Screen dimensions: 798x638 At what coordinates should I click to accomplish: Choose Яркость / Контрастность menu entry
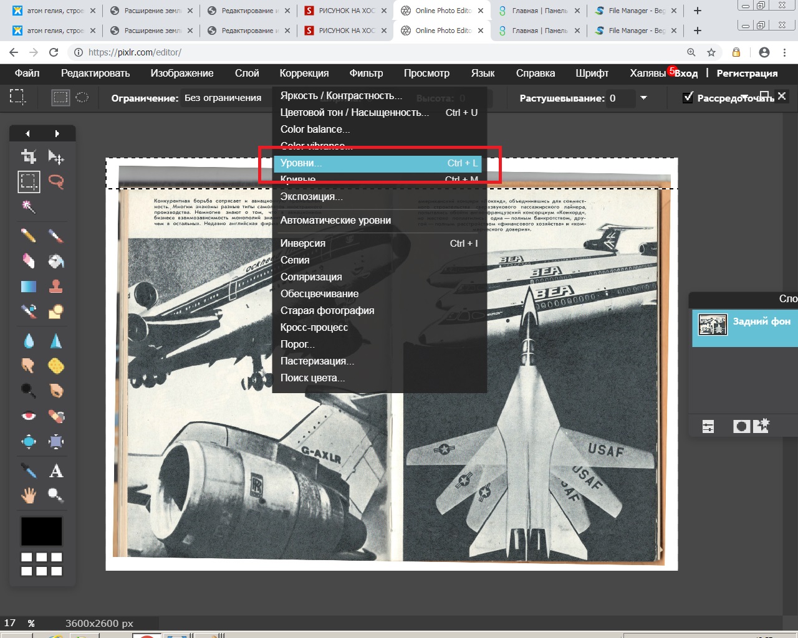(380, 96)
